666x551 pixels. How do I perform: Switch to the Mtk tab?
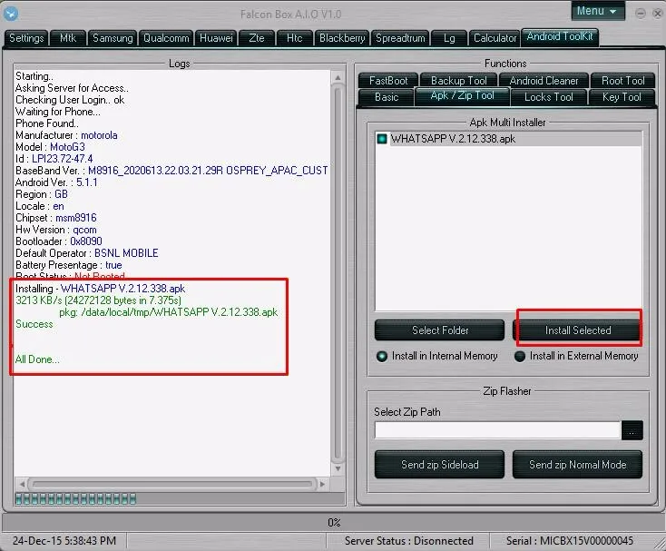tap(68, 38)
